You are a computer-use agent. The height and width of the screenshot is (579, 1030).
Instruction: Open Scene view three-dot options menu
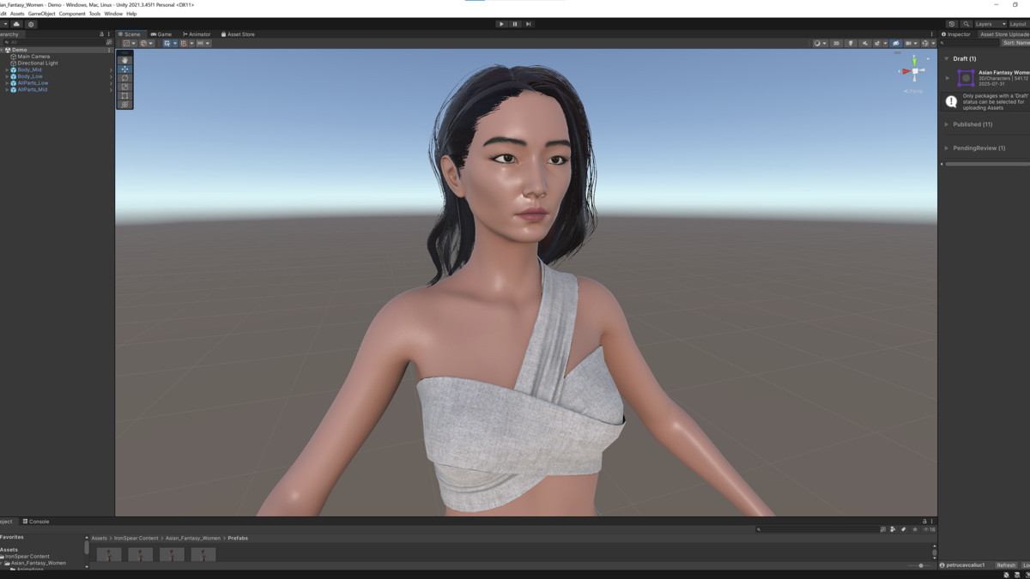click(x=932, y=34)
